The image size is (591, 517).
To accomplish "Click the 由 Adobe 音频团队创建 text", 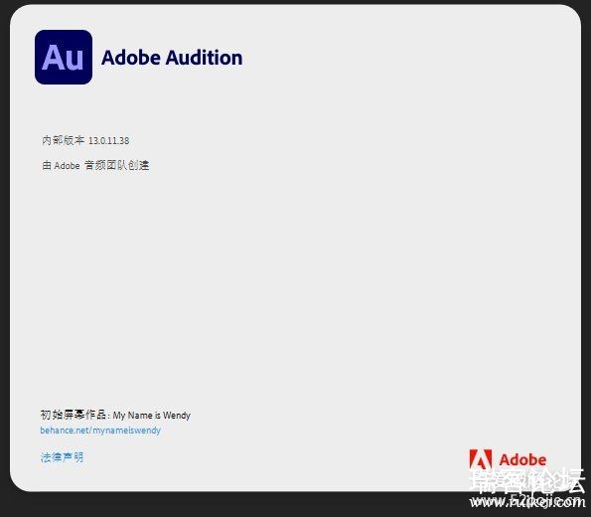I will point(95,165).
